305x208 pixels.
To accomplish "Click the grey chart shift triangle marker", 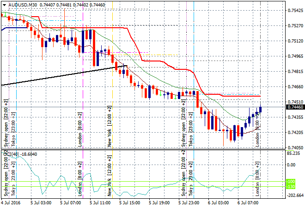I will [261, 4].
